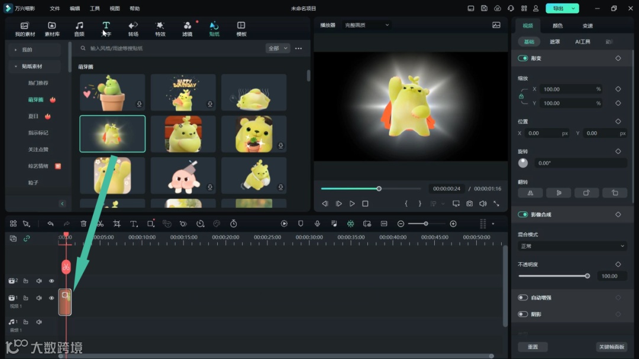The height and width of the screenshot is (359, 639).
Task: Toggle the 影像合成 compositing switch
Action: pos(523,214)
